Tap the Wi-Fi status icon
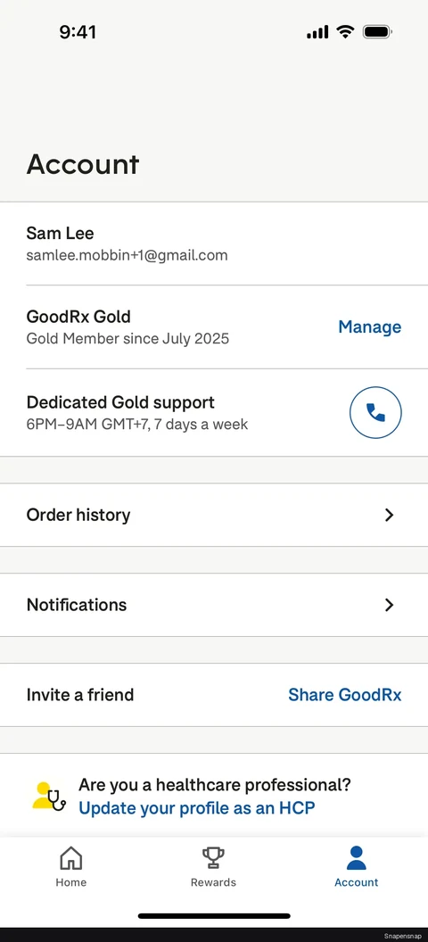This screenshot has width=428, height=942. 345,32
